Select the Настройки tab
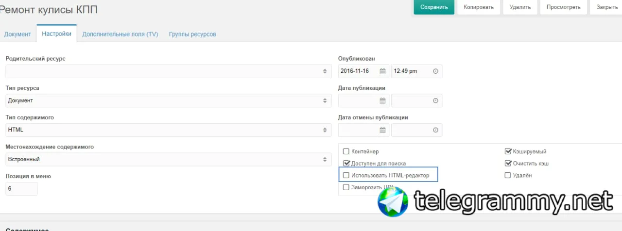The image size is (622, 231). (57, 33)
